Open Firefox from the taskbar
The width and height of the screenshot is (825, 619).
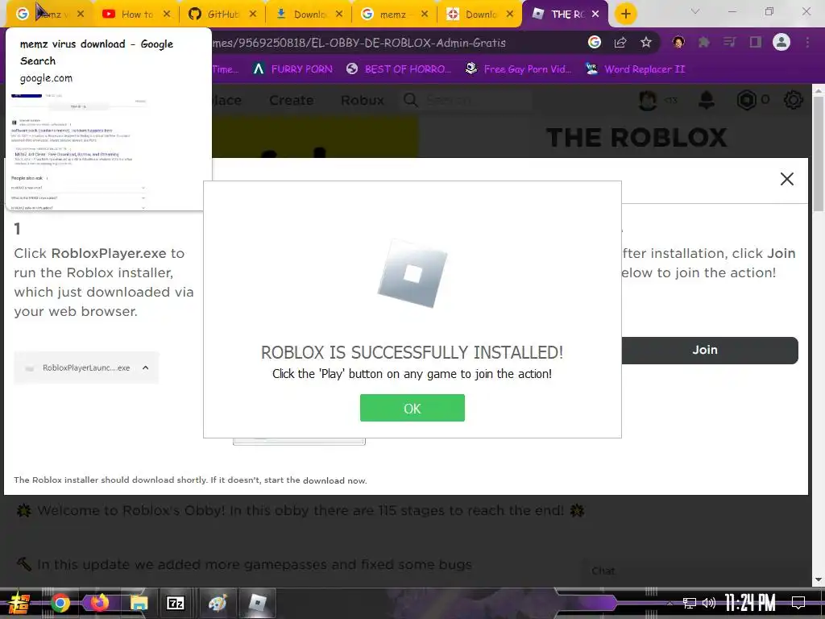point(99,603)
